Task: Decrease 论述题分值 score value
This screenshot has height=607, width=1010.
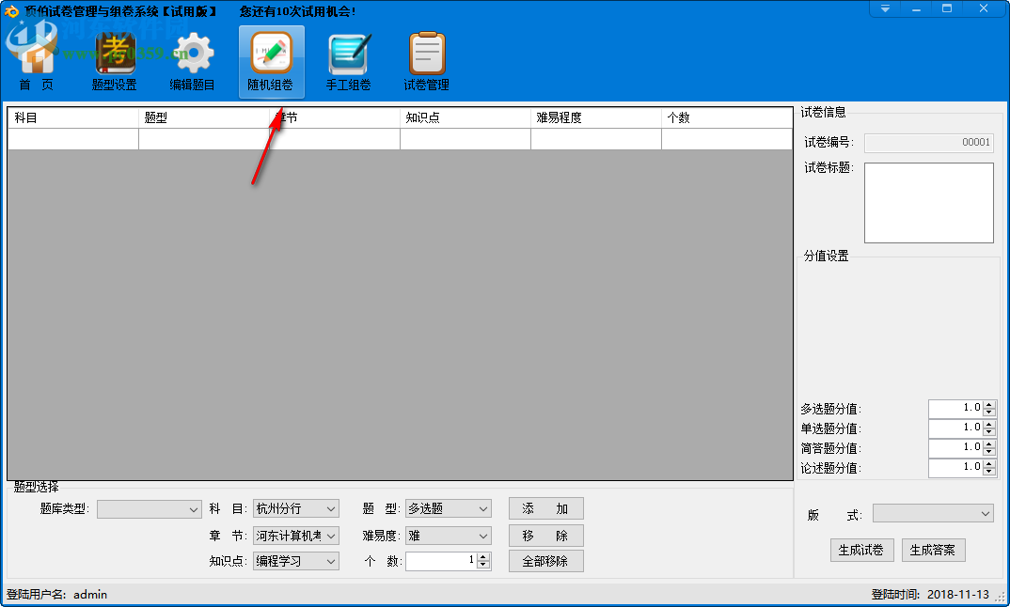Action: pyautogui.click(x=988, y=472)
